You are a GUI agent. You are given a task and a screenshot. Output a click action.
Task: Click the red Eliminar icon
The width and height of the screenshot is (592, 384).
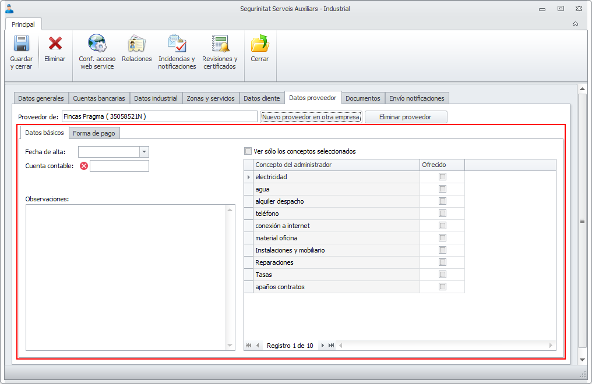coord(55,44)
